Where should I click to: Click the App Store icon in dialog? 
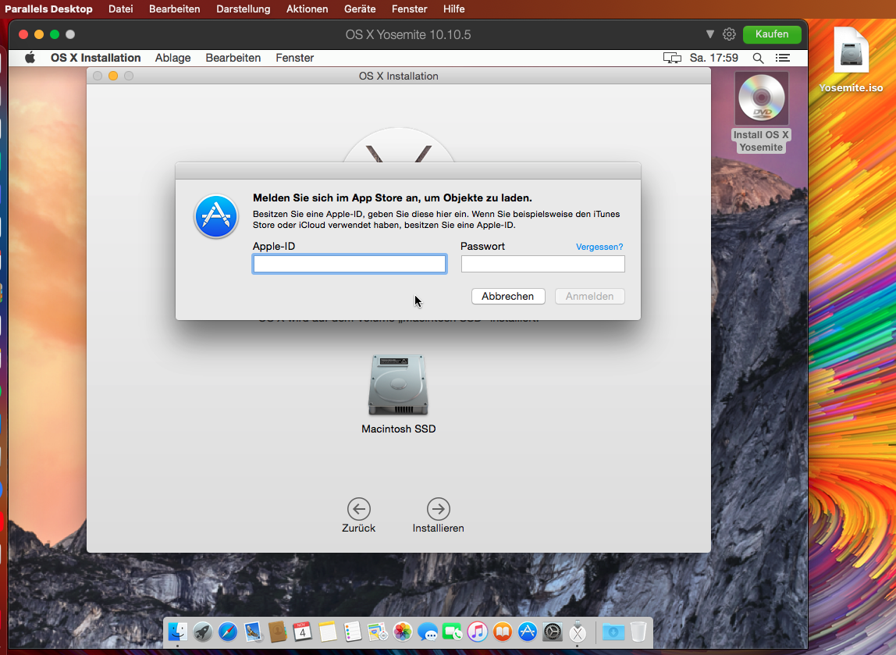coord(216,216)
